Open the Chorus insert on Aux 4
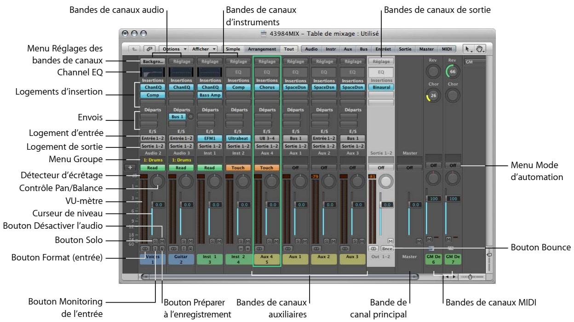The image size is (574, 322). coord(266,86)
